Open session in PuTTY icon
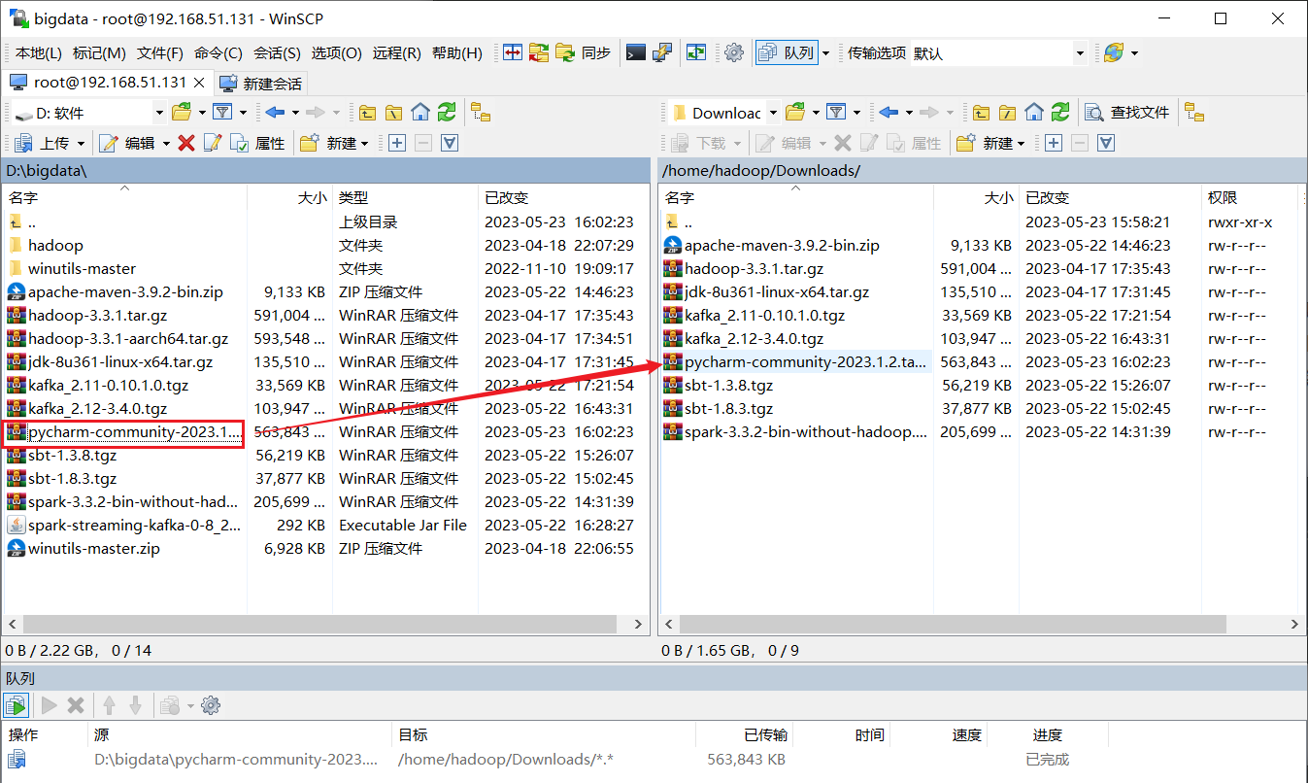The width and height of the screenshot is (1308, 783). 662,53
